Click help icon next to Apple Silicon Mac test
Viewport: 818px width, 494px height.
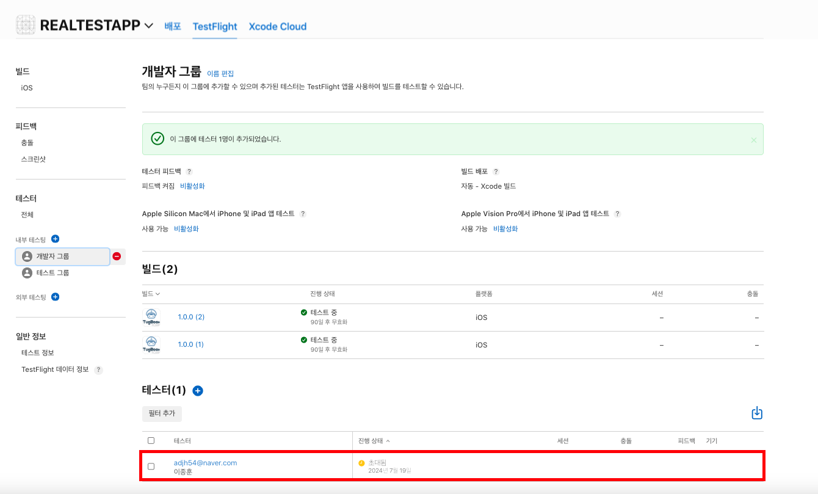tap(303, 214)
